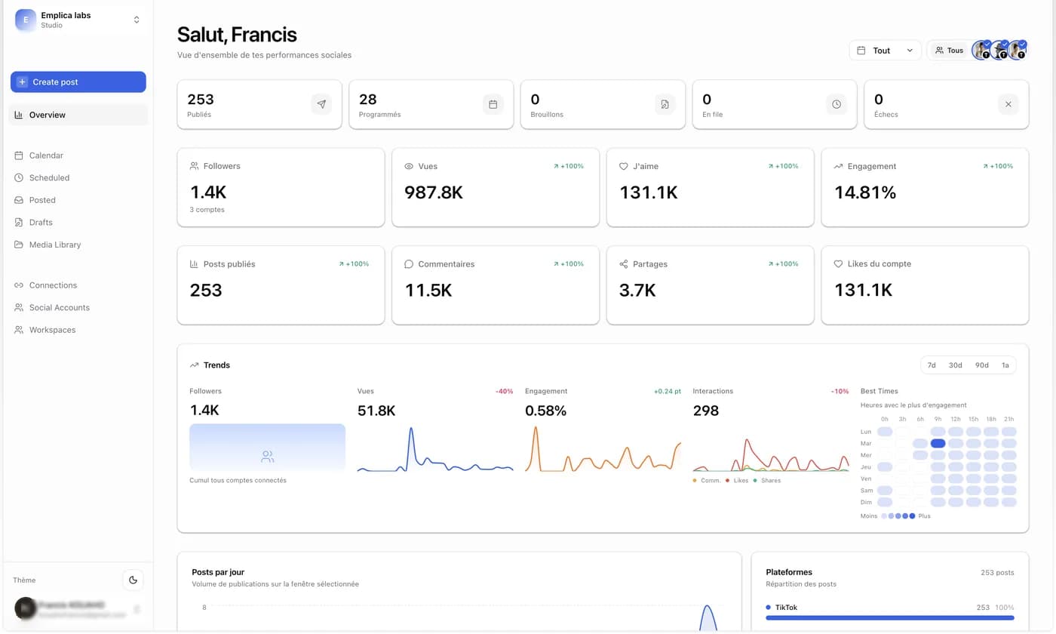Click the people icon beside Followers title

[x=195, y=166]
